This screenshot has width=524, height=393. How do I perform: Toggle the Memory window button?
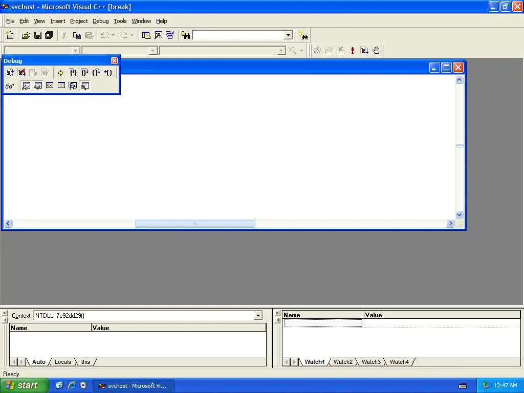click(61, 86)
